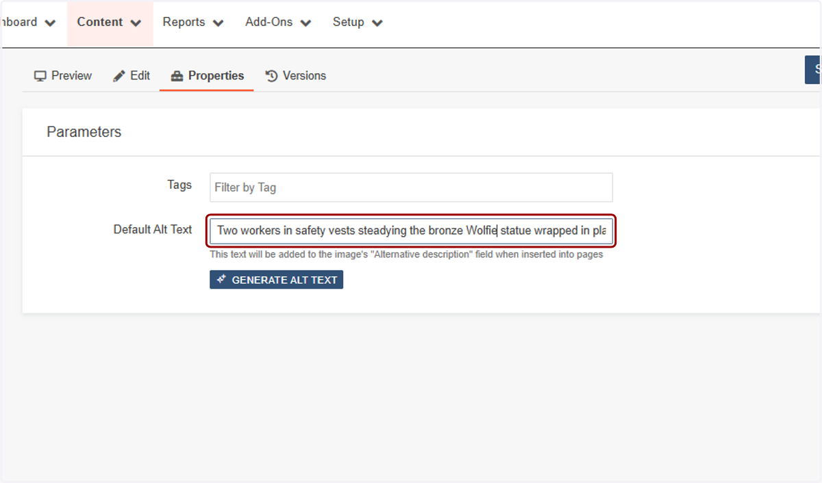
Task: Click the pencil icon beside Edit
Action: pyautogui.click(x=119, y=76)
